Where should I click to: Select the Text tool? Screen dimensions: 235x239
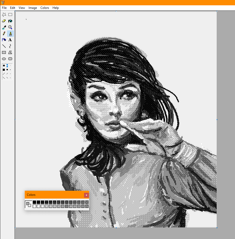coord(10,40)
